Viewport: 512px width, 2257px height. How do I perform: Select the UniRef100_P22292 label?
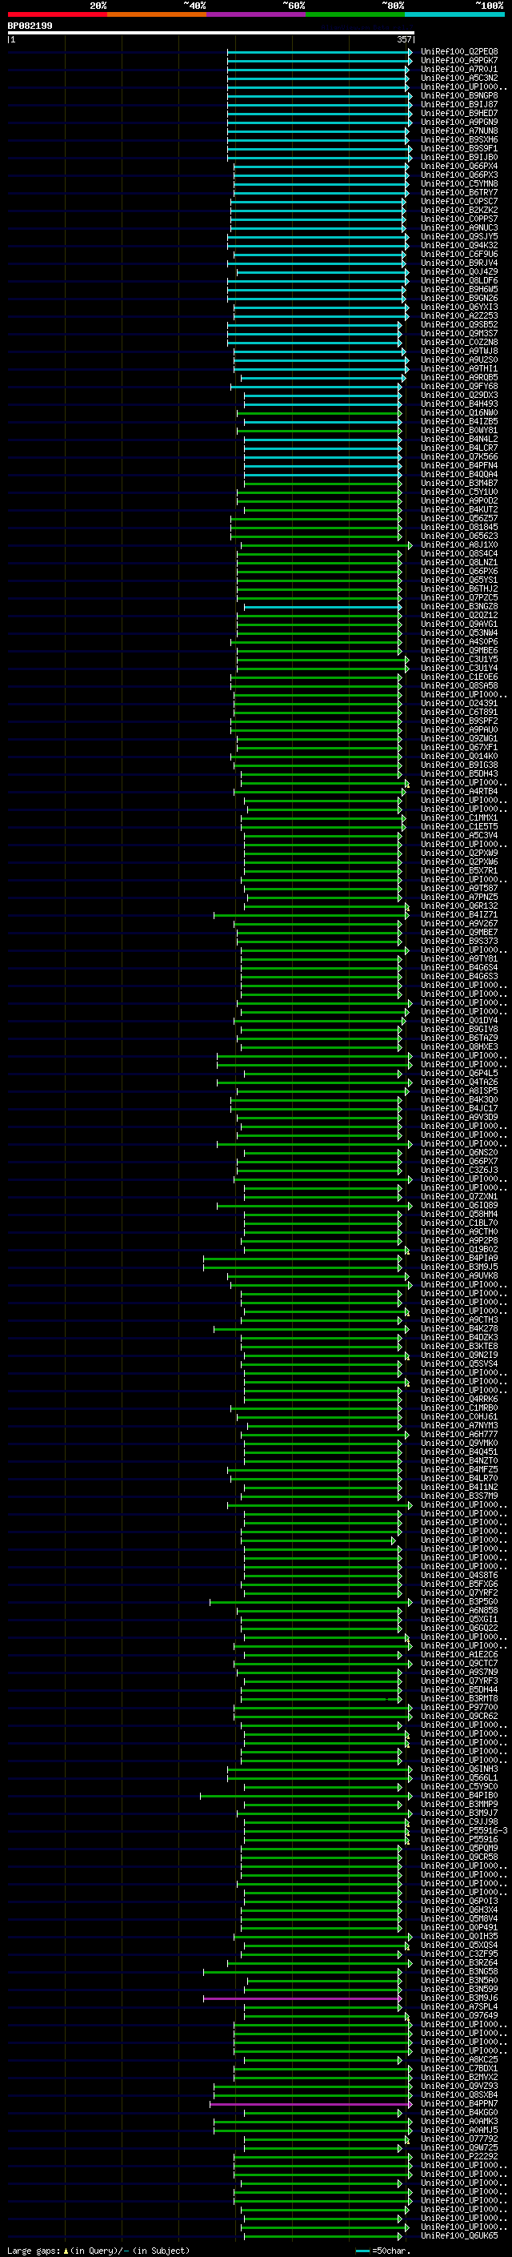click(x=458, y=2156)
